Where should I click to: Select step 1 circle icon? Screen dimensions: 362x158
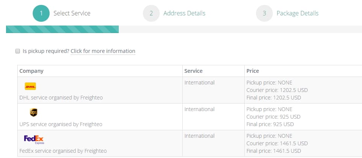pos(41,14)
